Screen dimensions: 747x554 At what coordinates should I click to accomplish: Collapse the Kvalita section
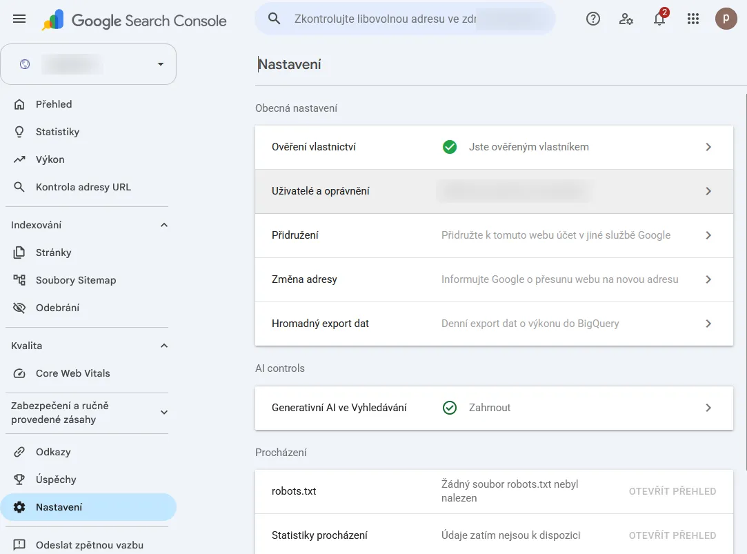coord(164,346)
